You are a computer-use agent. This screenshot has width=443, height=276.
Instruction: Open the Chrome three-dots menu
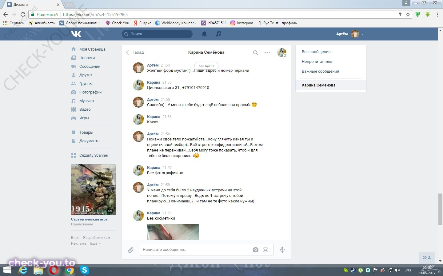tap(437, 14)
